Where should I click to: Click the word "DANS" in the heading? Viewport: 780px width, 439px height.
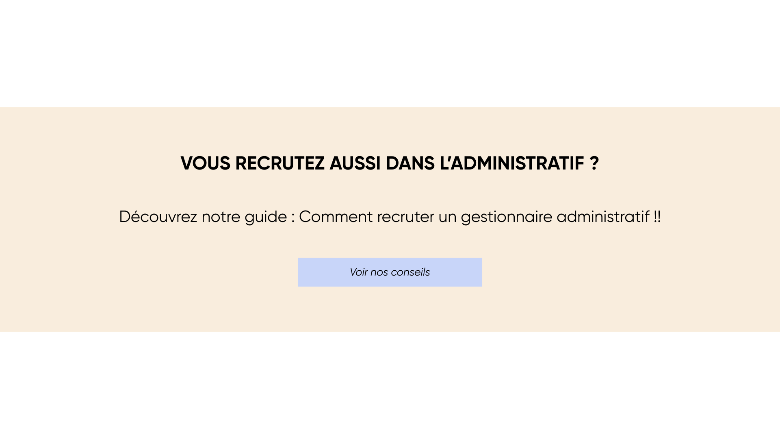pyautogui.click(x=410, y=163)
